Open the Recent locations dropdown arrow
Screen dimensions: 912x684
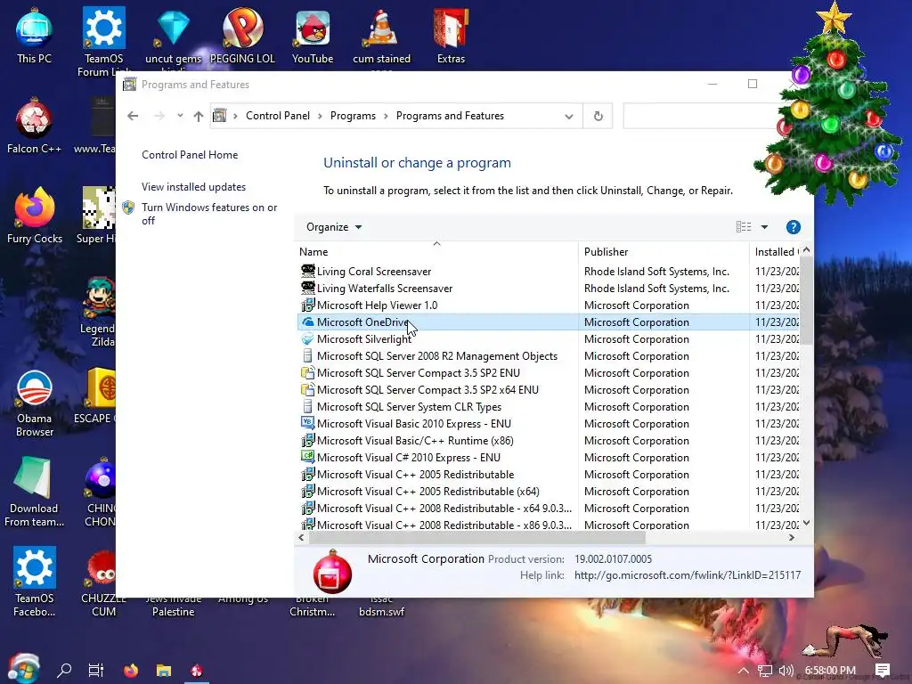[x=180, y=115]
